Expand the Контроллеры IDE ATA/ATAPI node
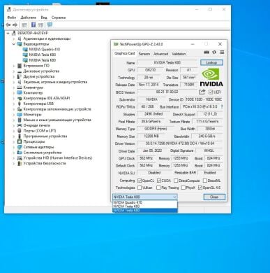Image resolution: width=270 pixels, height=273 pixels. pos(14,98)
